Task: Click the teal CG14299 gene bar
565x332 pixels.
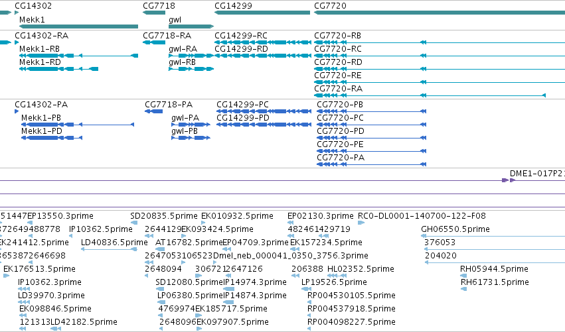Action: tap(262, 13)
